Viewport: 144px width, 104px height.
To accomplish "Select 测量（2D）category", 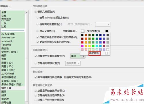I will (x=7, y=63).
